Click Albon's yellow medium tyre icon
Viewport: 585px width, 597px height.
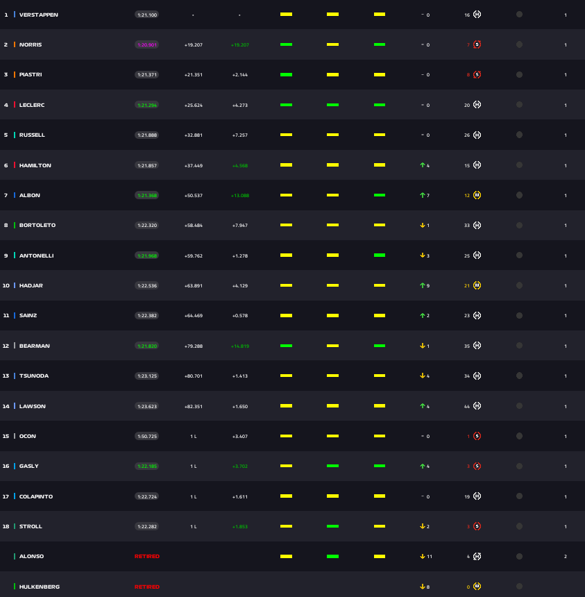[477, 195]
